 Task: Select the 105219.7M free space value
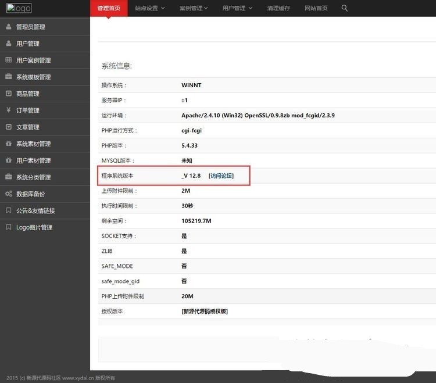[196, 221]
